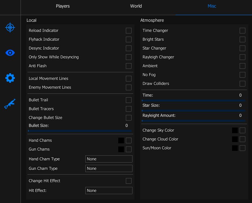Open the weapon rifle sidebar section

[10, 104]
